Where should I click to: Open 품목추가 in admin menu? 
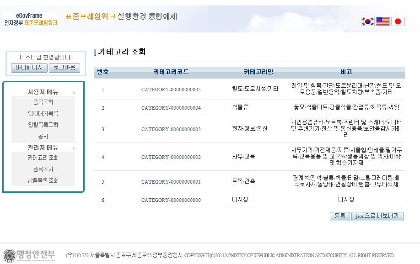click(x=43, y=169)
